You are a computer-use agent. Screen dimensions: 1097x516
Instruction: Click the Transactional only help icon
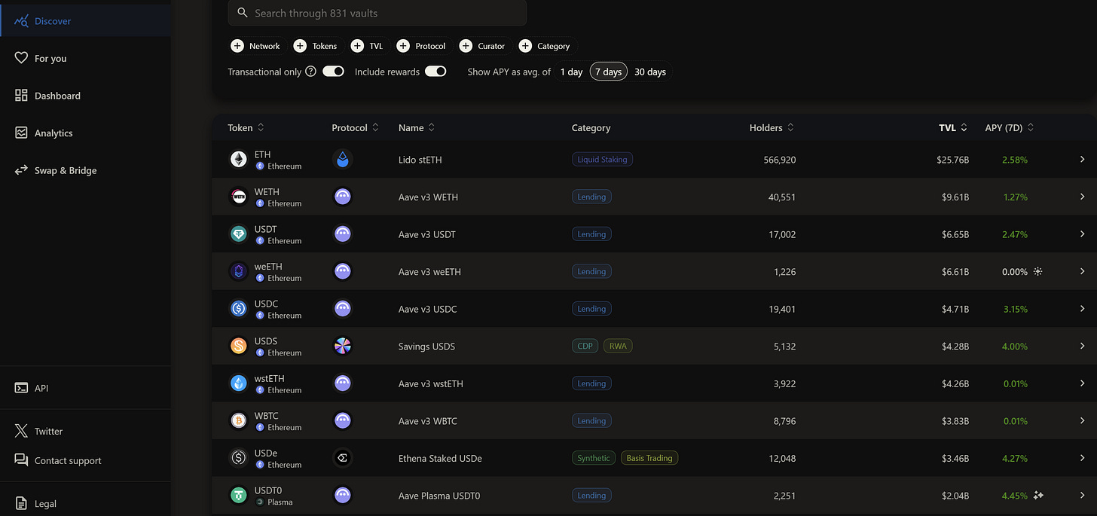click(310, 72)
